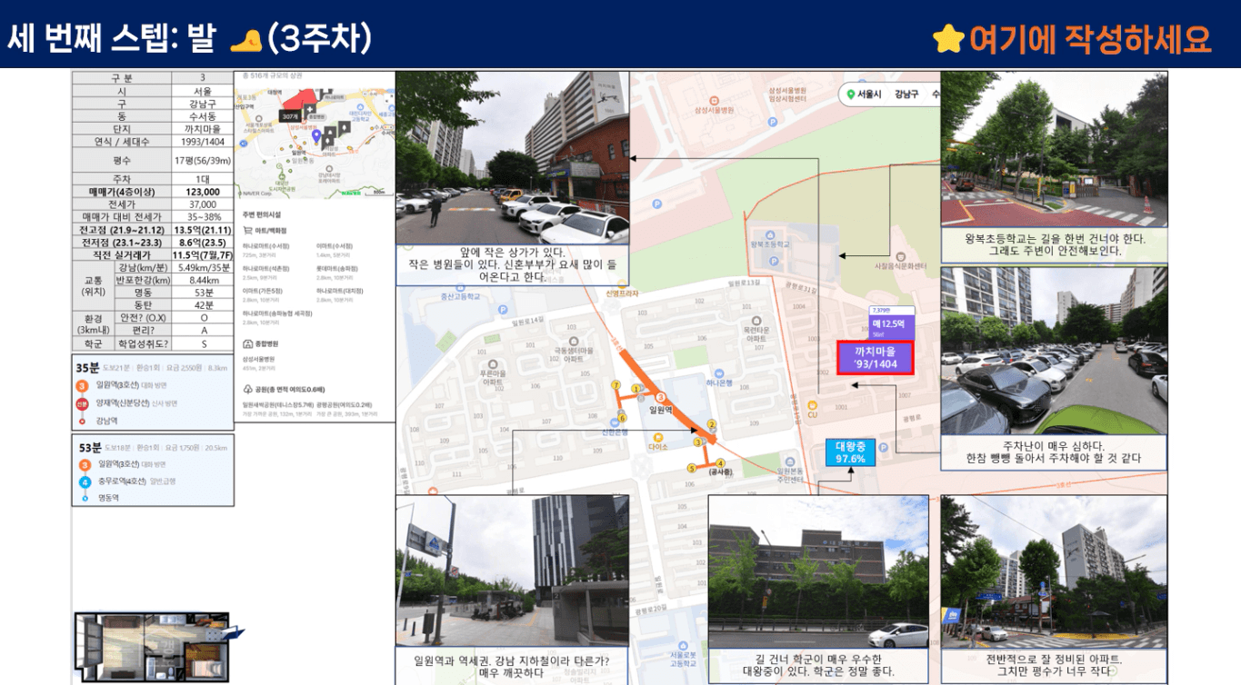Open the small shops street photo

512,158
